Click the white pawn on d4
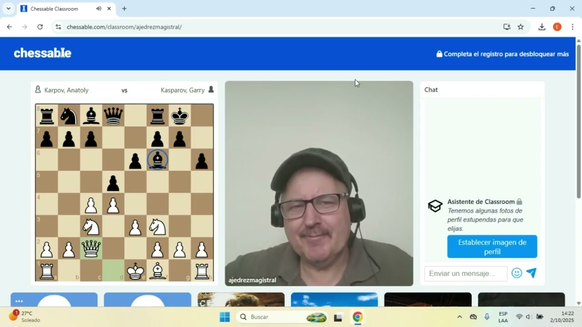The image size is (582, 327). click(113, 205)
